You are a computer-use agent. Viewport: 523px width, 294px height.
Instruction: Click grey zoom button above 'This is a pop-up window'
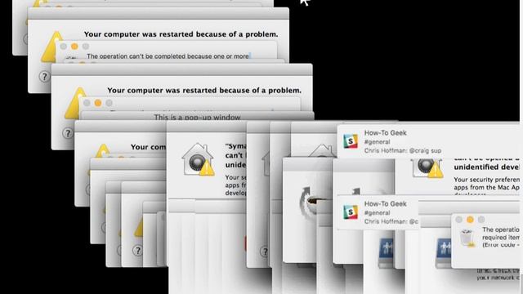(109, 103)
